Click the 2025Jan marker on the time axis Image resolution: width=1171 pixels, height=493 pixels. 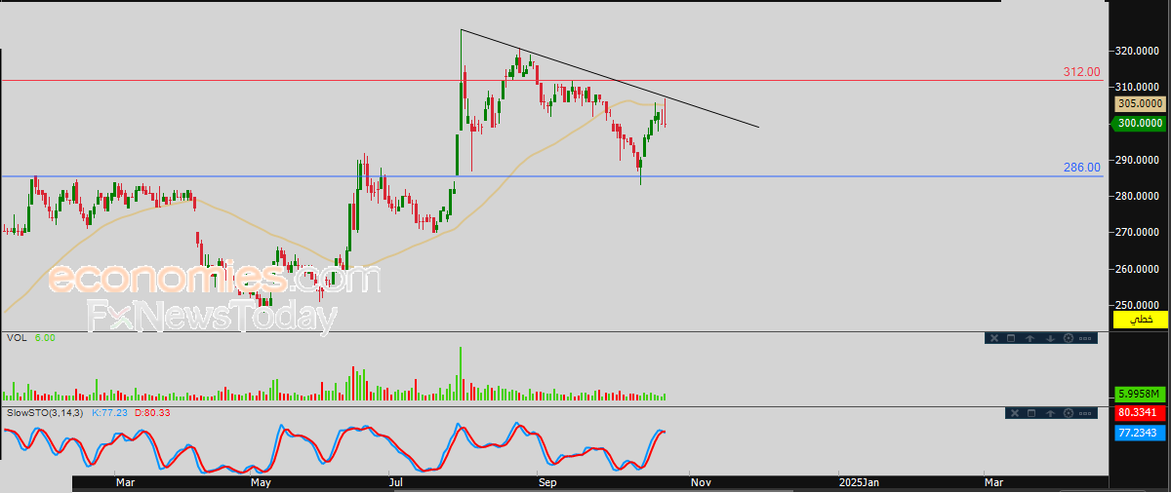pos(859,481)
